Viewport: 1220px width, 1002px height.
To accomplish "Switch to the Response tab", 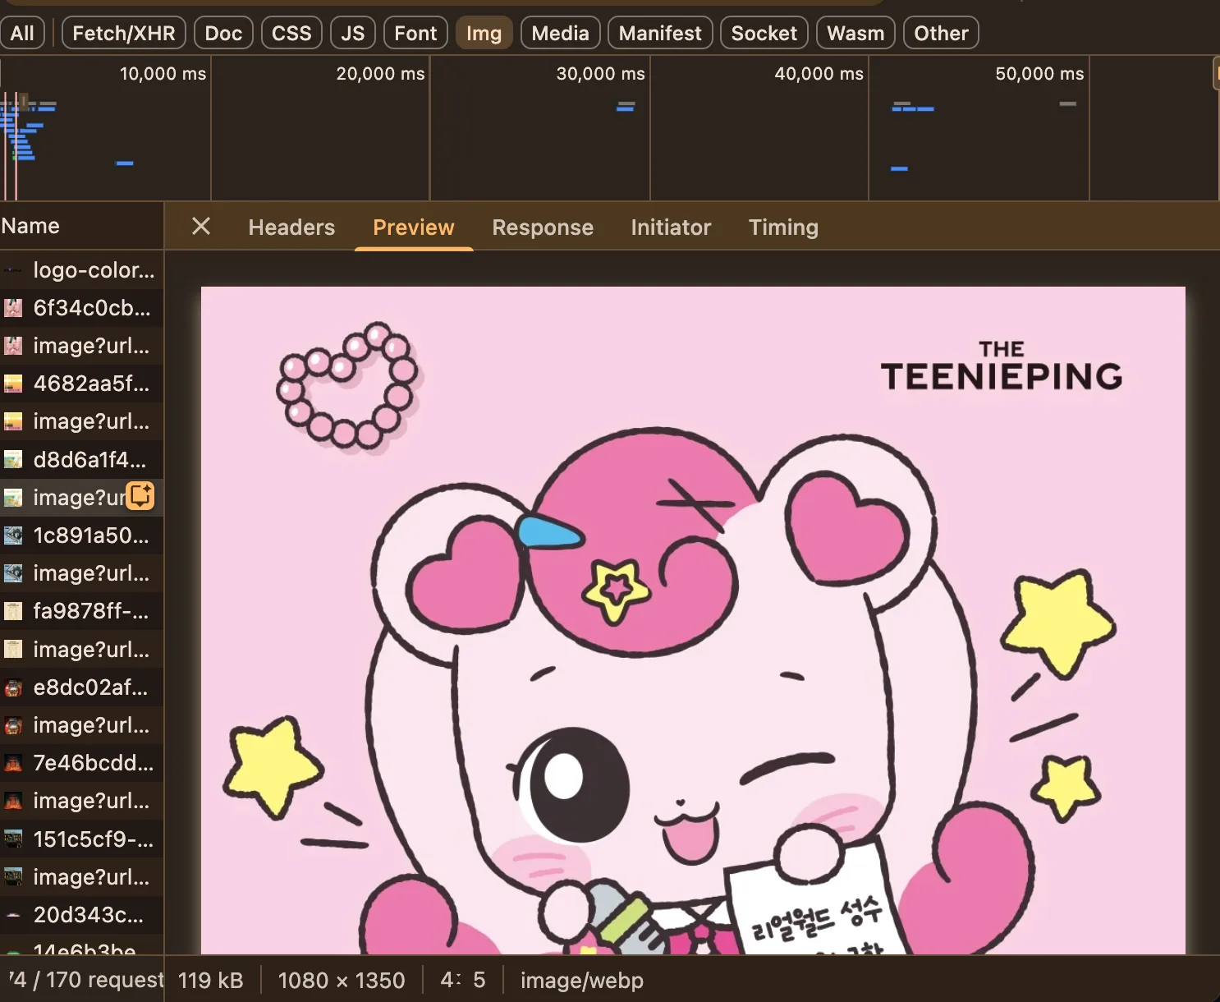I will pyautogui.click(x=543, y=227).
